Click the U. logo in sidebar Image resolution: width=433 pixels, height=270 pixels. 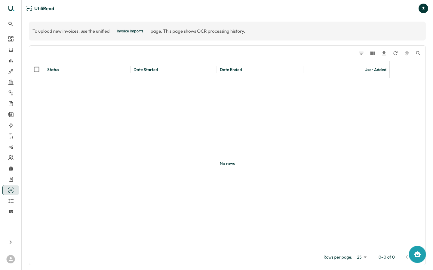pyautogui.click(x=11, y=8)
